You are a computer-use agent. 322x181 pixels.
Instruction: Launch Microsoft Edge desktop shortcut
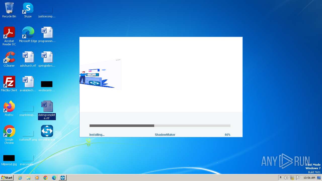tap(28, 35)
